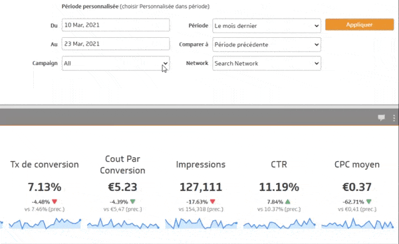
Task: Click the green up arrow beside 7.84%
Action: [287, 202]
